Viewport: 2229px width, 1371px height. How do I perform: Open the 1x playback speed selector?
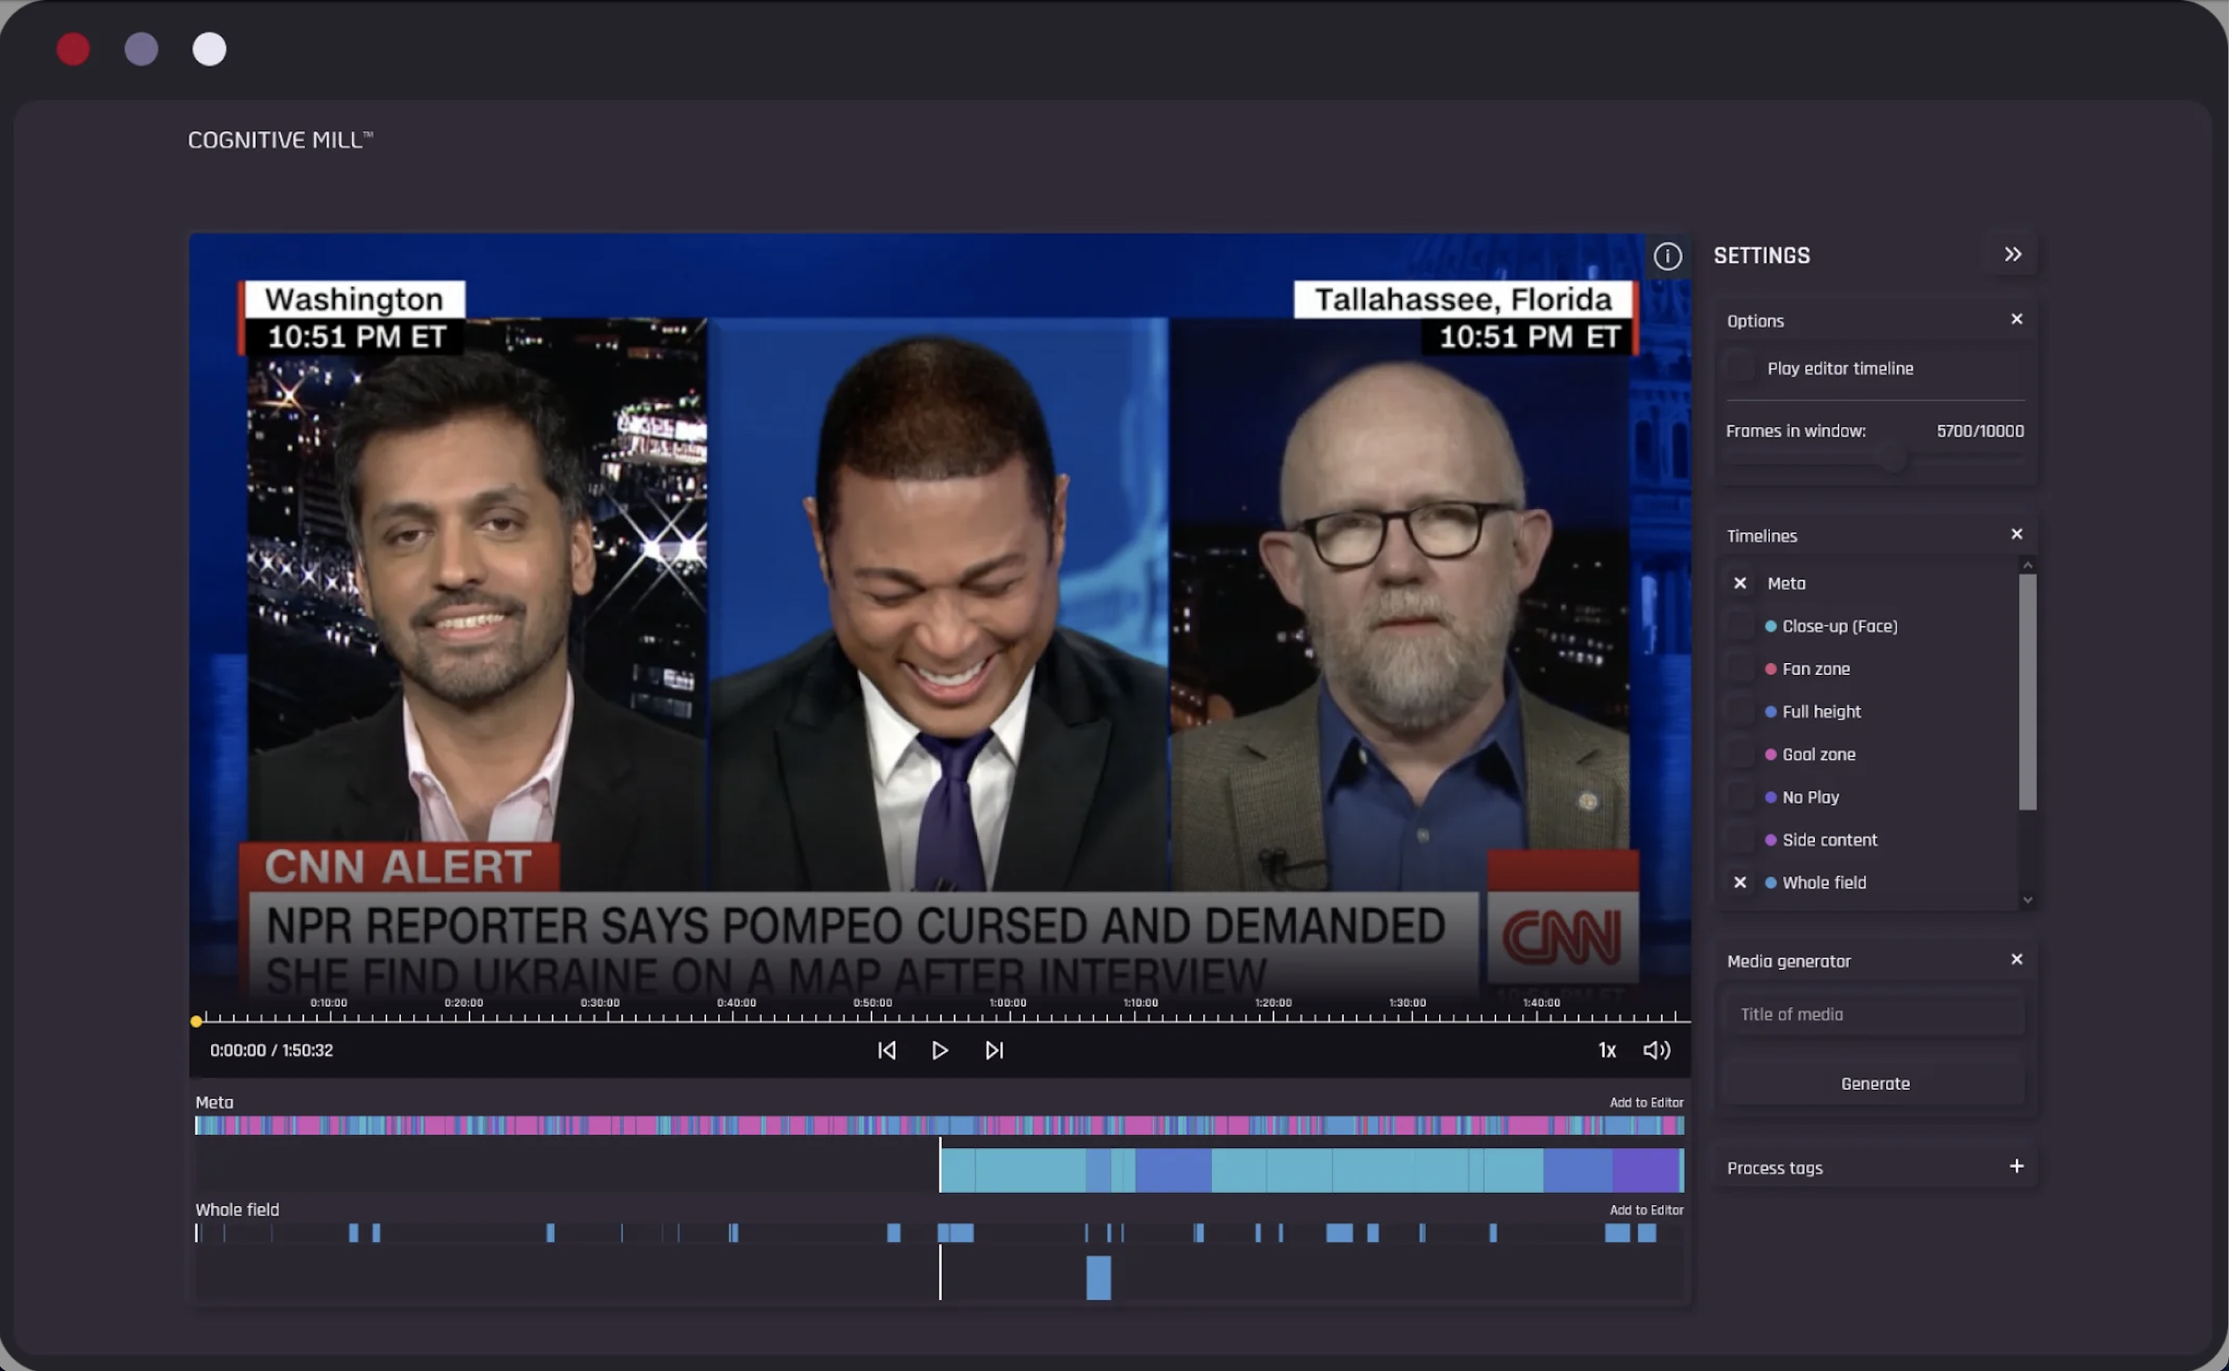coord(1607,1050)
